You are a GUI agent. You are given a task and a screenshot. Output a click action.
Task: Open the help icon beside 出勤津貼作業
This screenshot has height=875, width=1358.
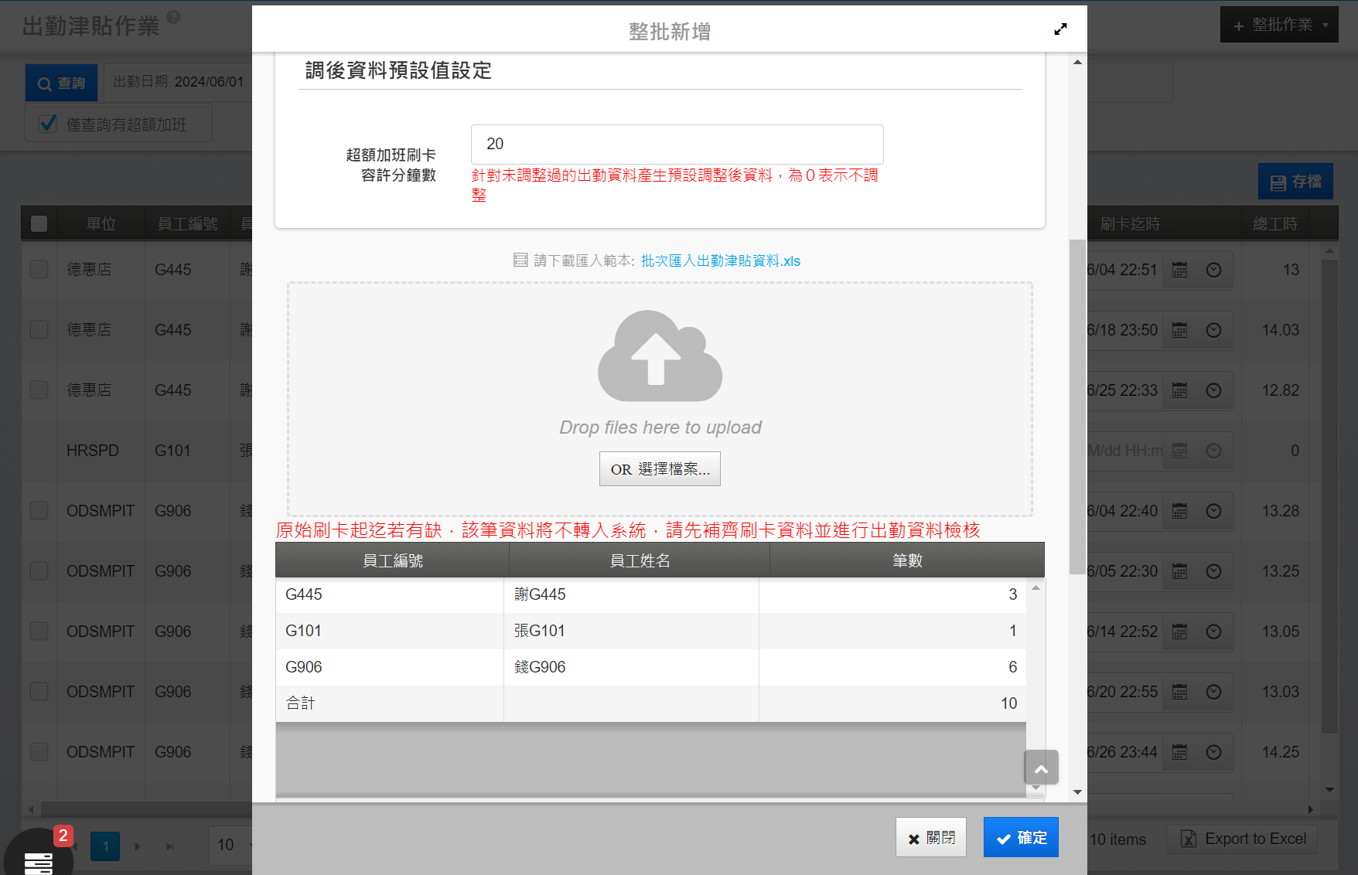174,17
